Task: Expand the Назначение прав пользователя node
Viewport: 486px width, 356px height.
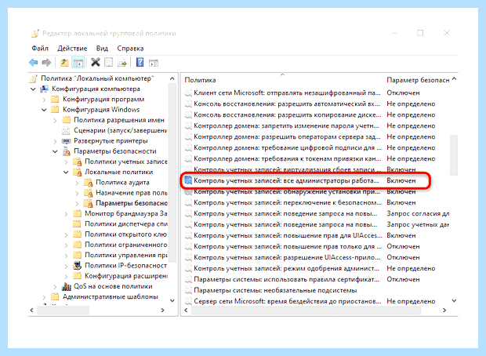Action: click(77, 193)
